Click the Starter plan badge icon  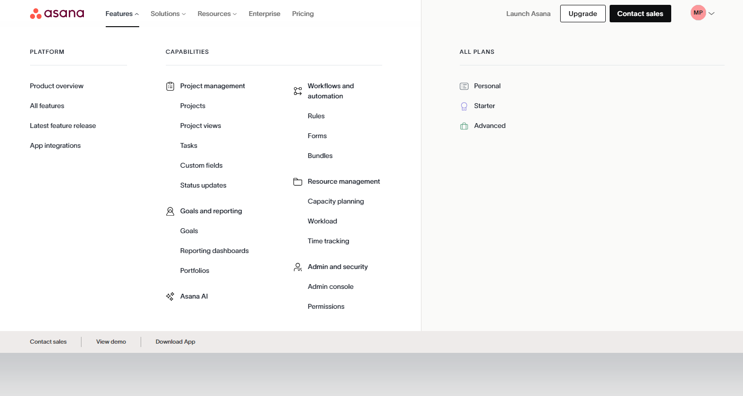[464, 106]
